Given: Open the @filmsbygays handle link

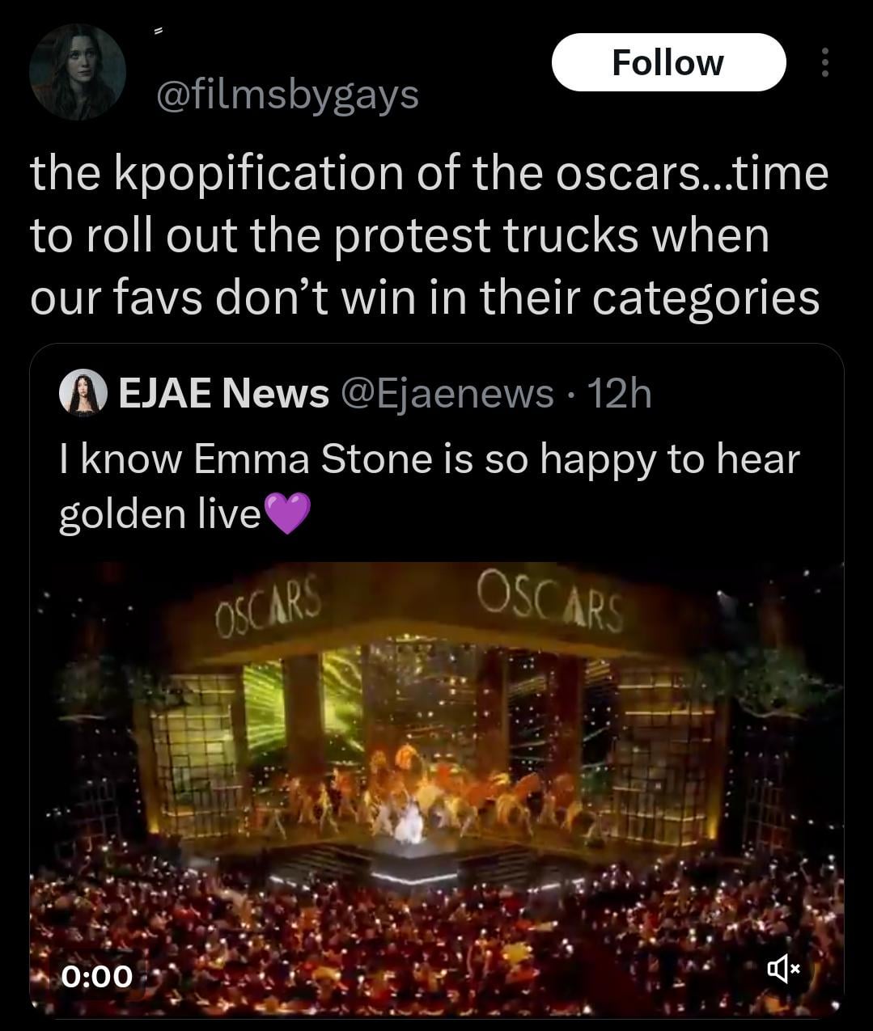Looking at the screenshot, I should 287,95.
